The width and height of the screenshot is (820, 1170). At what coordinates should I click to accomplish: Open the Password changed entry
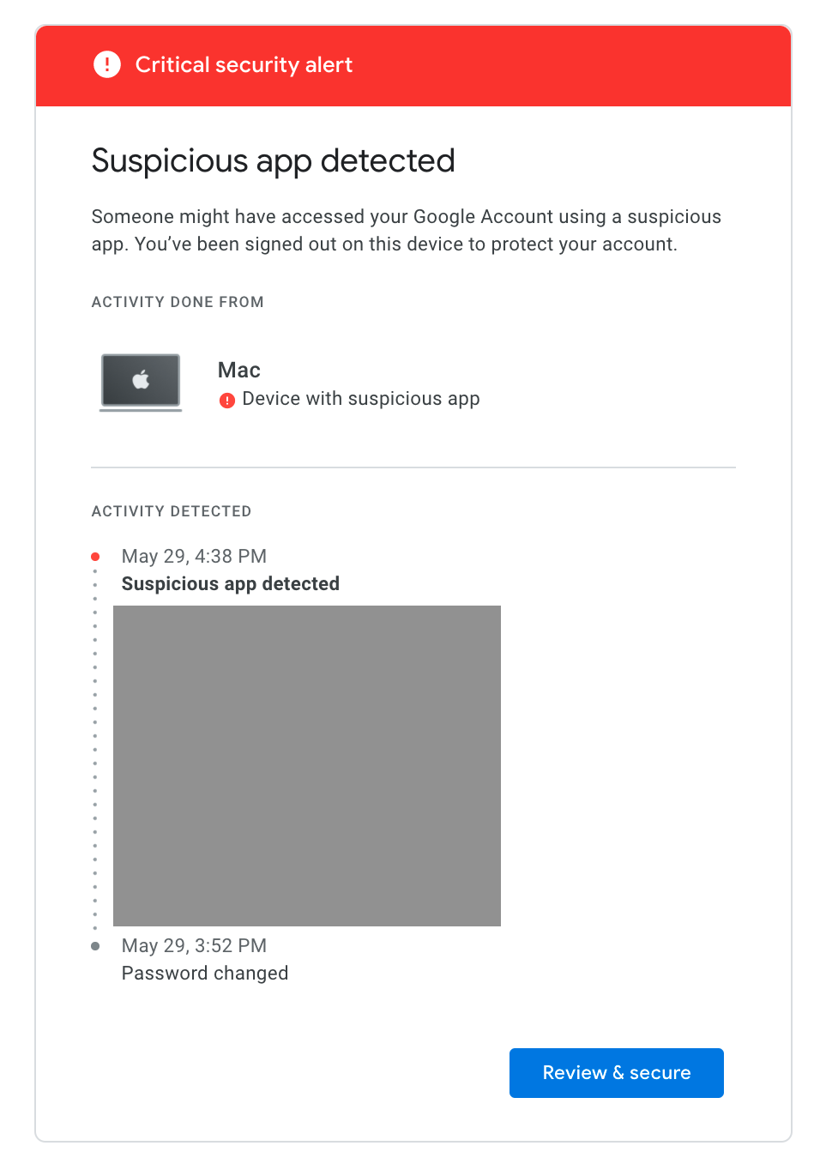pyautogui.click(x=205, y=973)
